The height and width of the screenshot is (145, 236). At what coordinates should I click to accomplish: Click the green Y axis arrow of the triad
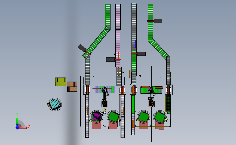(17, 121)
